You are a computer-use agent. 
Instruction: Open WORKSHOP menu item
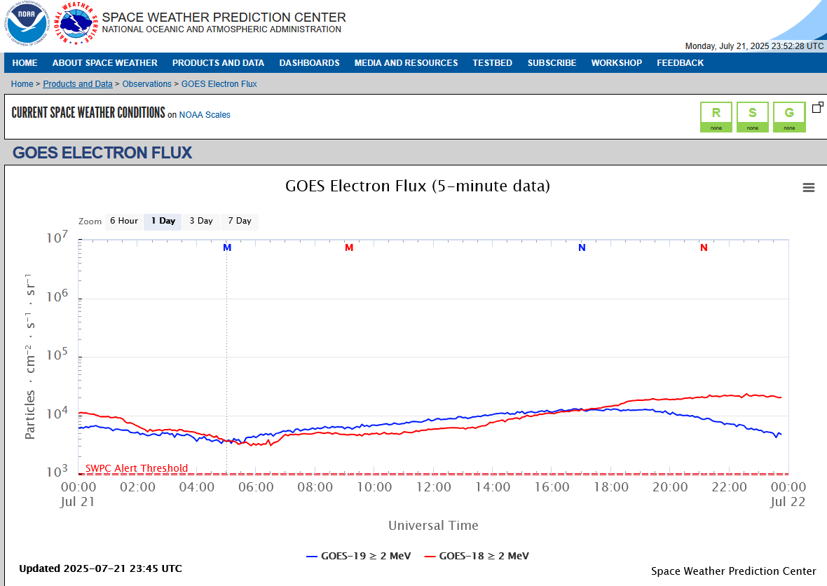[x=617, y=63]
